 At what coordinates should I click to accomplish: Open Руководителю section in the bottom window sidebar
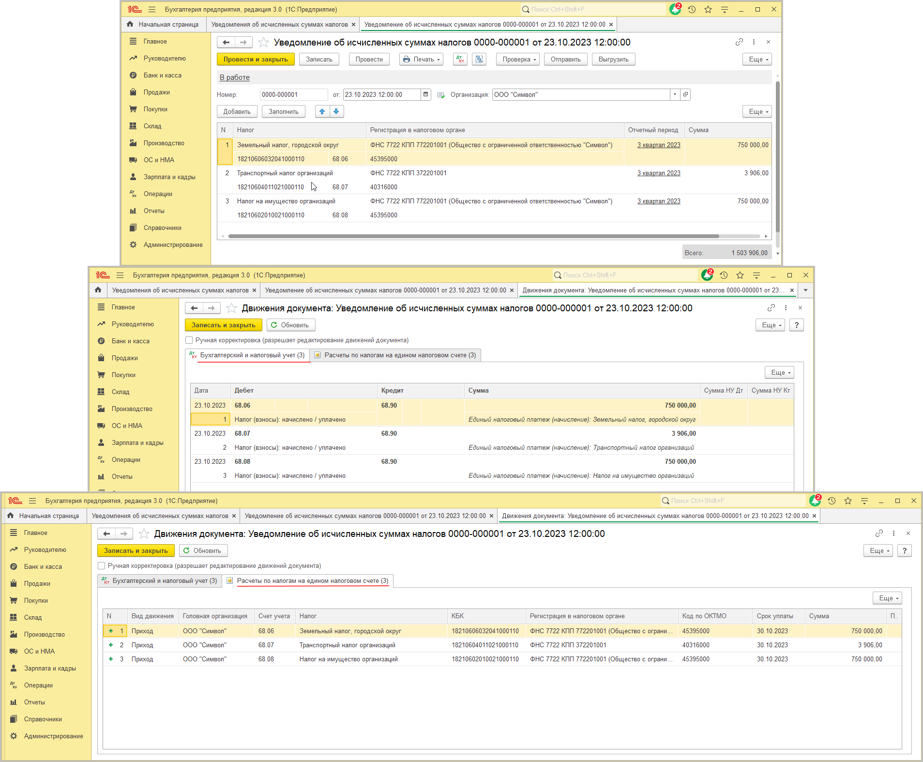coord(45,550)
